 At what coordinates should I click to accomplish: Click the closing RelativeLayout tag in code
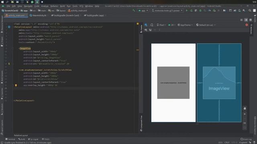coord(24,100)
